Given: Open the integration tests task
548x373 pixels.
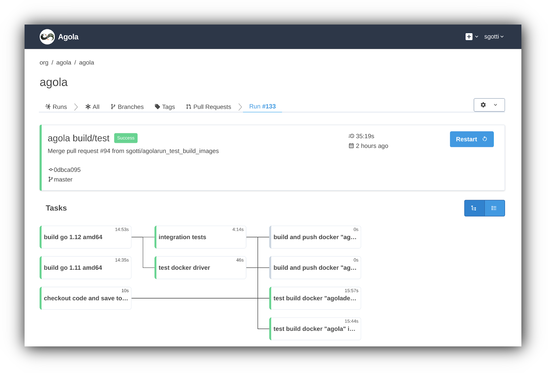Looking at the screenshot, I should click(x=200, y=237).
